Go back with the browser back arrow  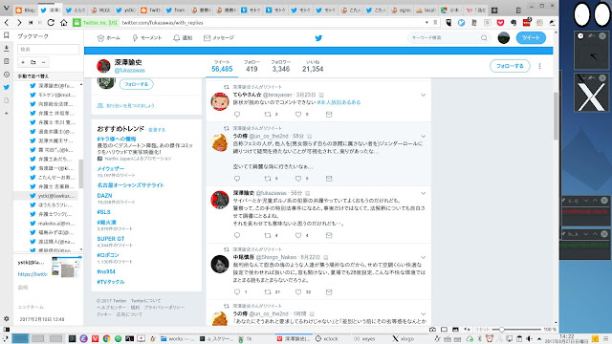(7, 23)
